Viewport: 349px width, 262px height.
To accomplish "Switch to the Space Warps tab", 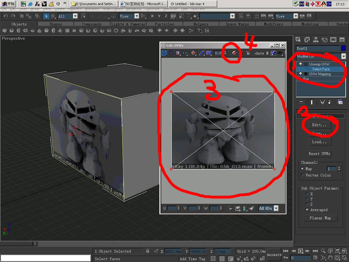I will pos(237,24).
